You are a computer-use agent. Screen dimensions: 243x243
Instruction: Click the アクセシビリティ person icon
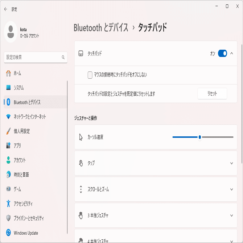pyautogui.click(x=9, y=204)
